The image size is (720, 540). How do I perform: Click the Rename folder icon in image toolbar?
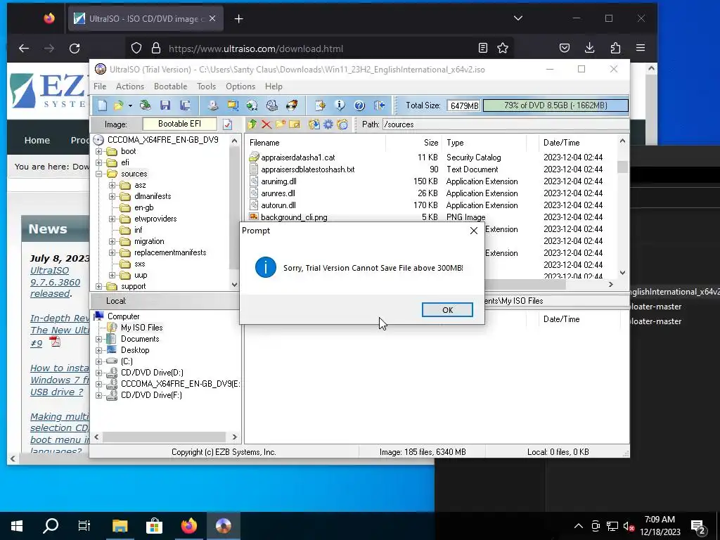(x=295, y=124)
